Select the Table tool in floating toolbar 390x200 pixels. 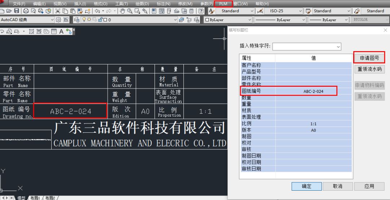(x=54, y=31)
